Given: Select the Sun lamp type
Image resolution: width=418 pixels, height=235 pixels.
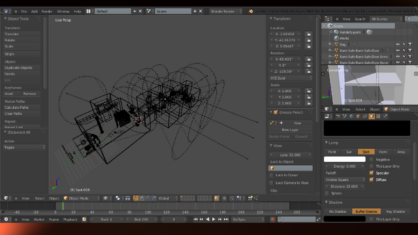Looking at the screenshot, I should point(349,151).
